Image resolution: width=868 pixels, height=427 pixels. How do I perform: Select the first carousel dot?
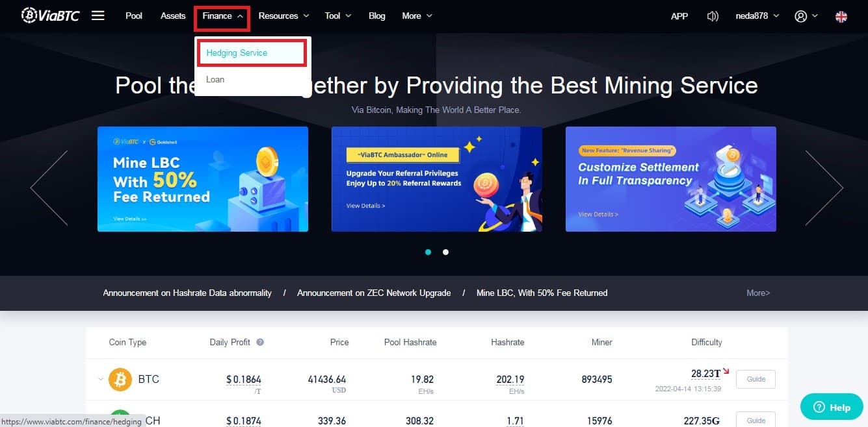pos(428,252)
